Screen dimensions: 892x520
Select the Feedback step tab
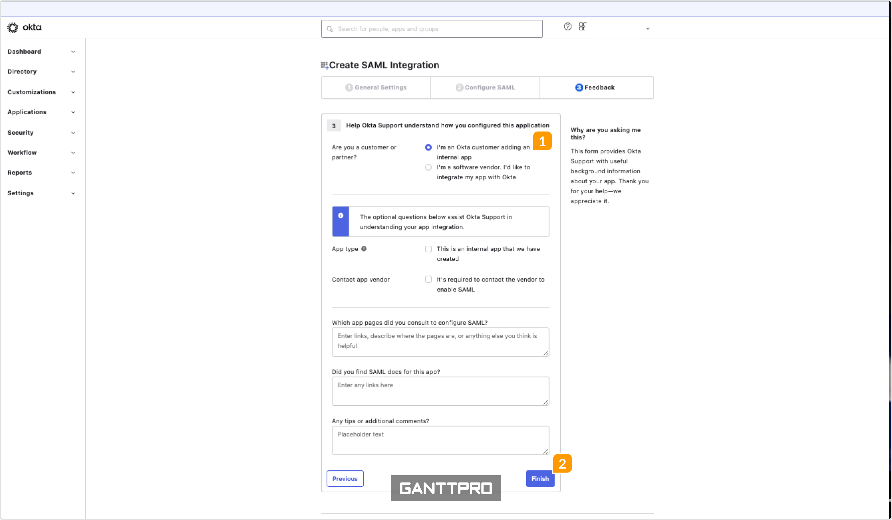click(596, 87)
